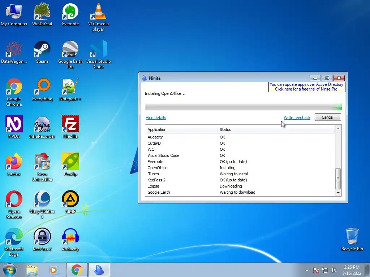Image resolution: width=370 pixels, height=277 pixels.
Task: Select the Recycle Bin icon
Action: click(x=352, y=239)
